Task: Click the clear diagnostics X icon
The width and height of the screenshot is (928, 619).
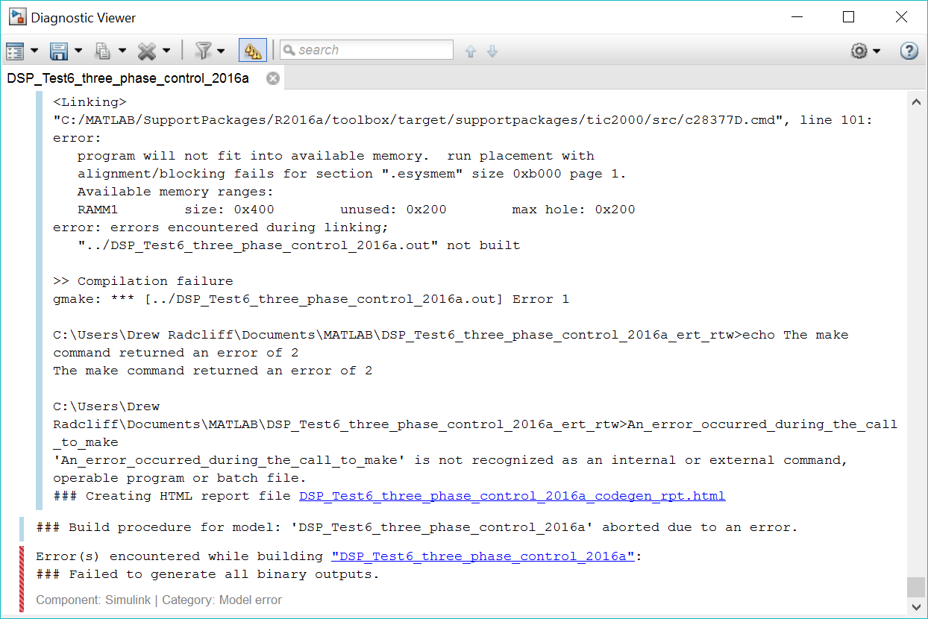Action: [x=147, y=51]
